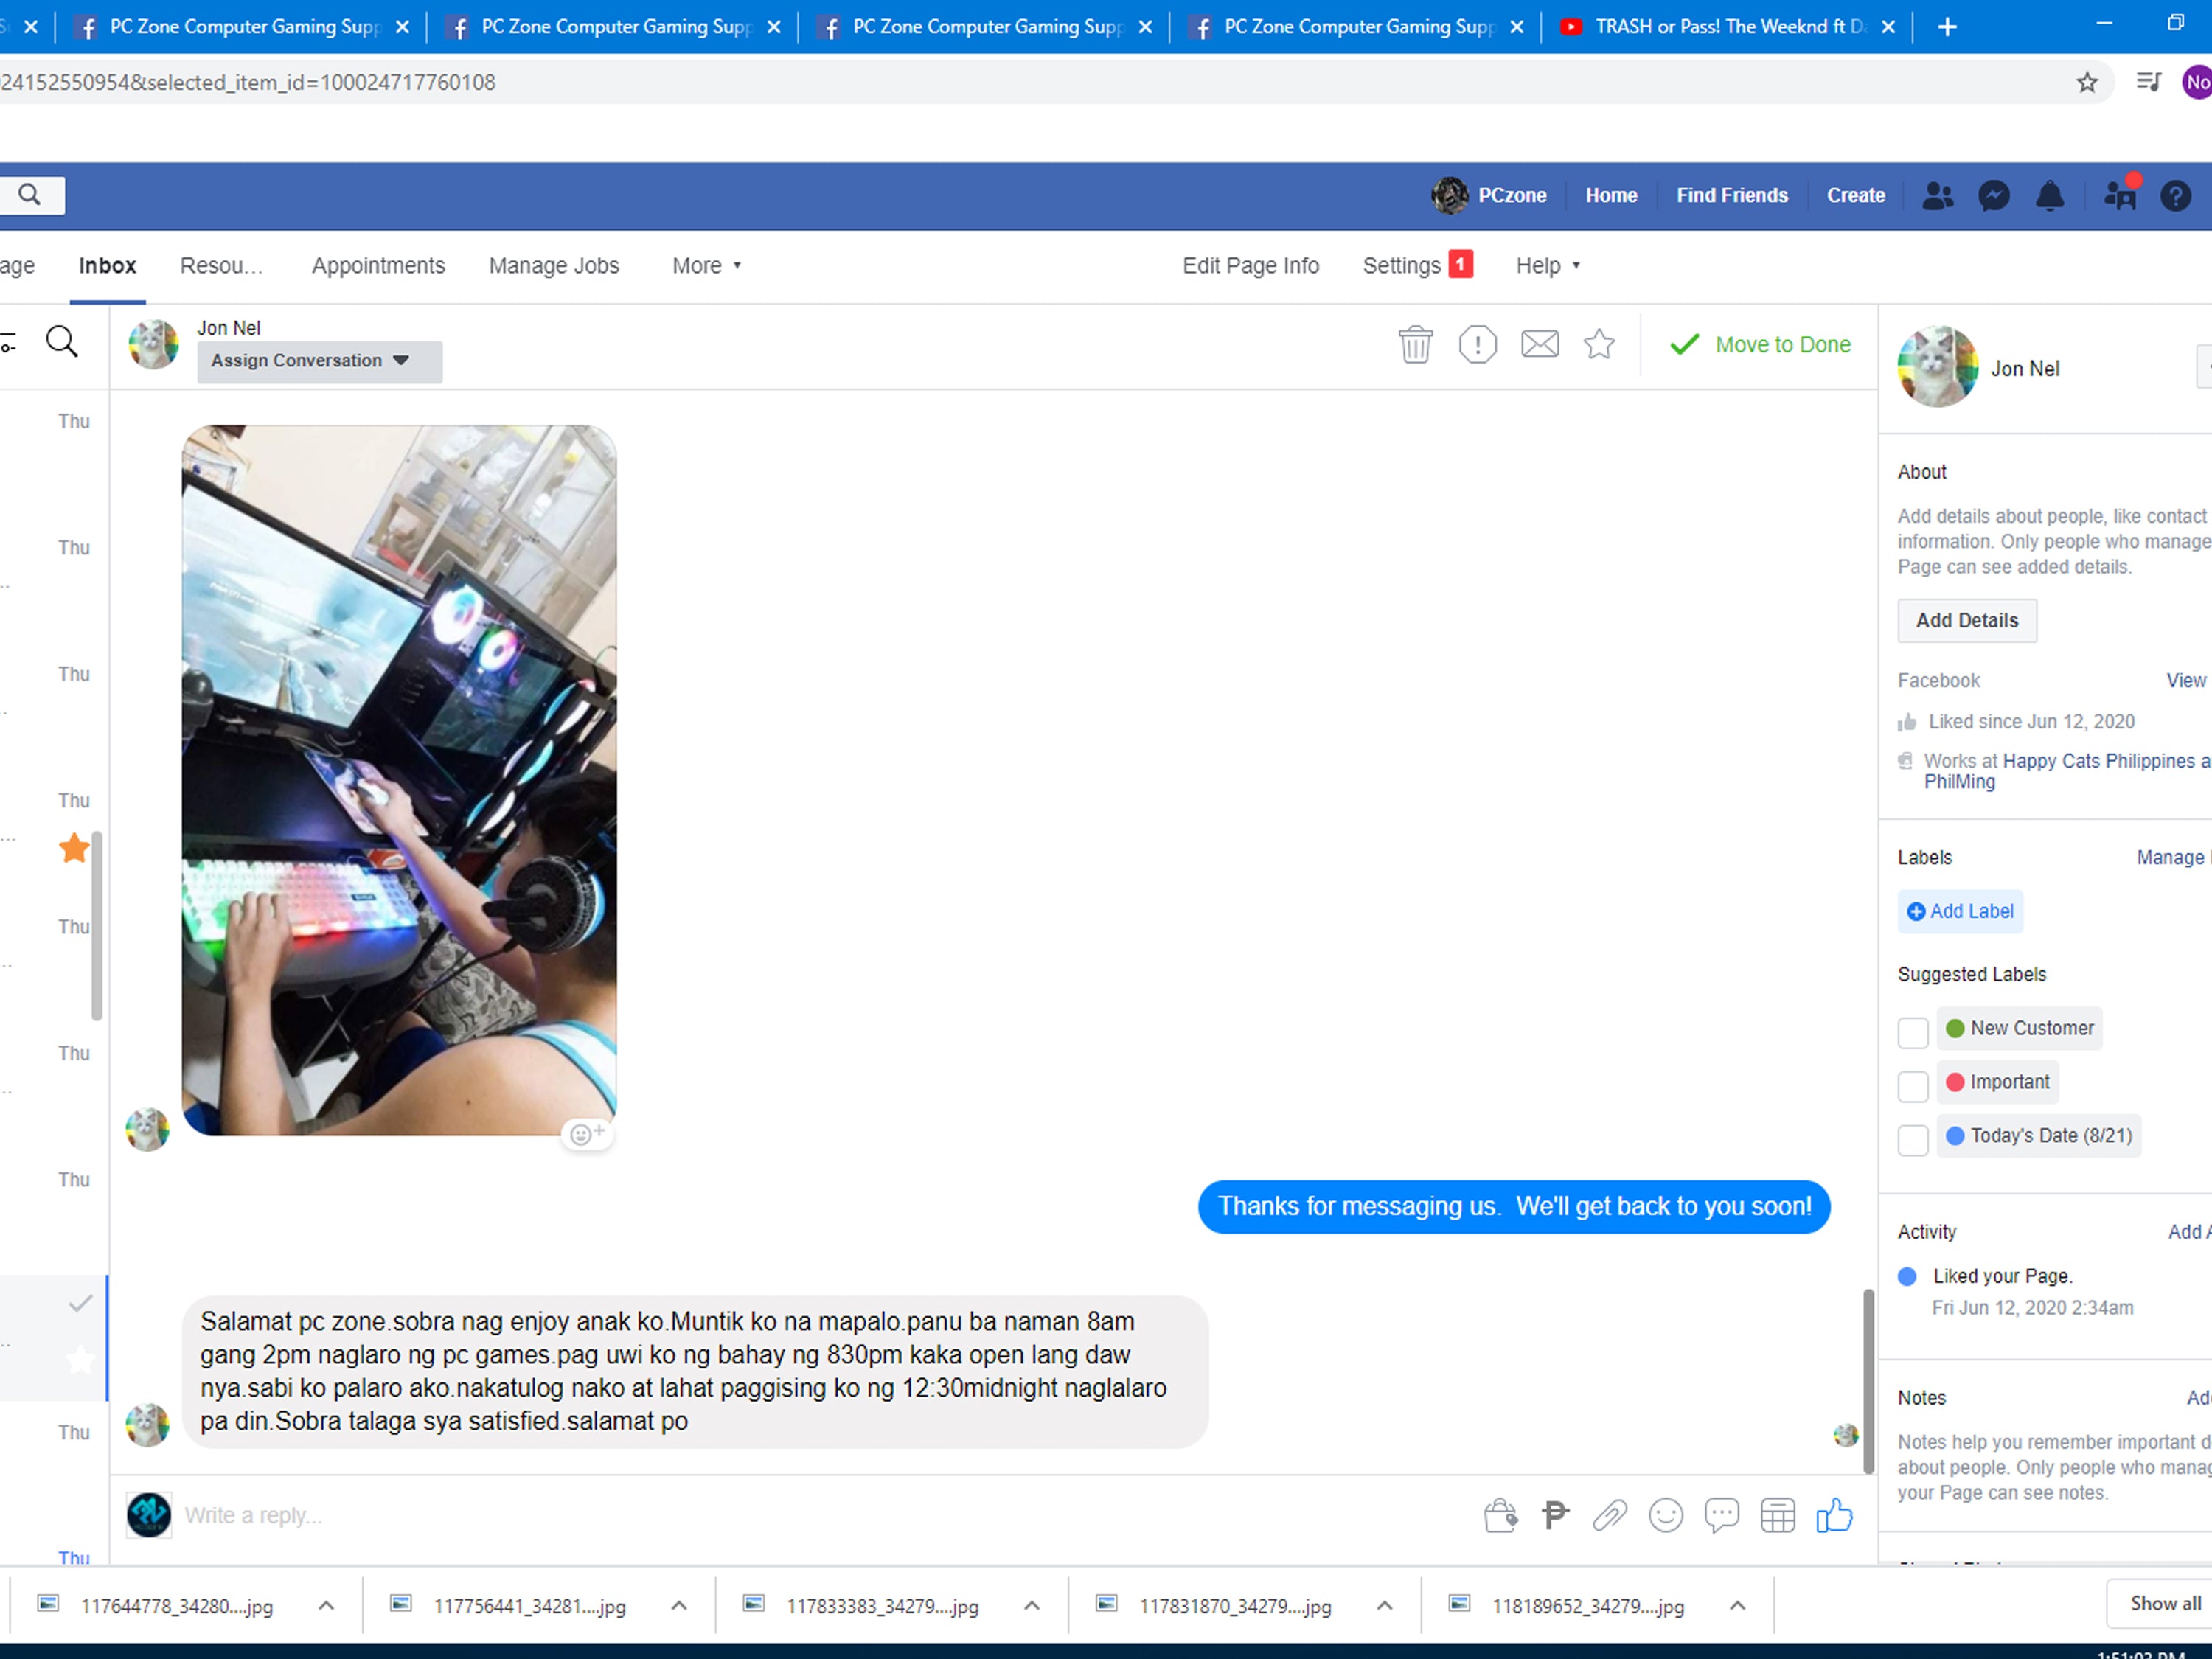Click the spam report exclamation icon
This screenshot has width=2212, height=1659.
tap(1477, 345)
